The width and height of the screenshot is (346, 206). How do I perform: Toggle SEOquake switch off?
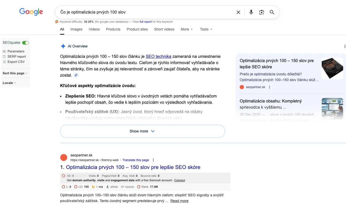[26, 43]
